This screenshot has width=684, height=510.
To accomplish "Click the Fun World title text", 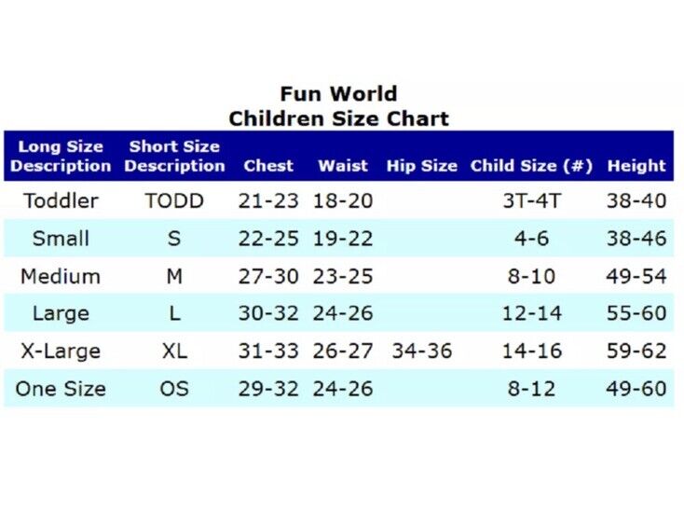I will click(338, 94).
